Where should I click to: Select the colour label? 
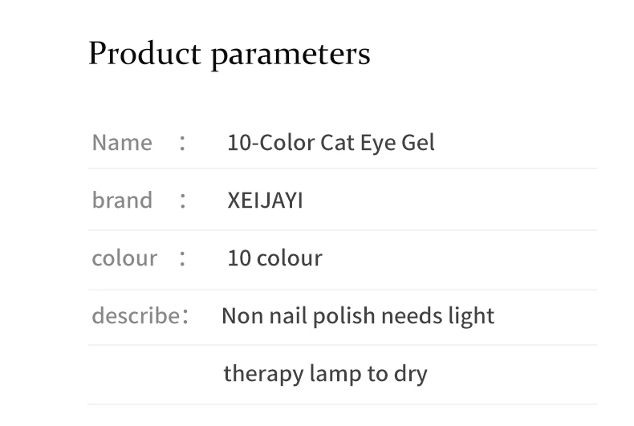point(124,258)
